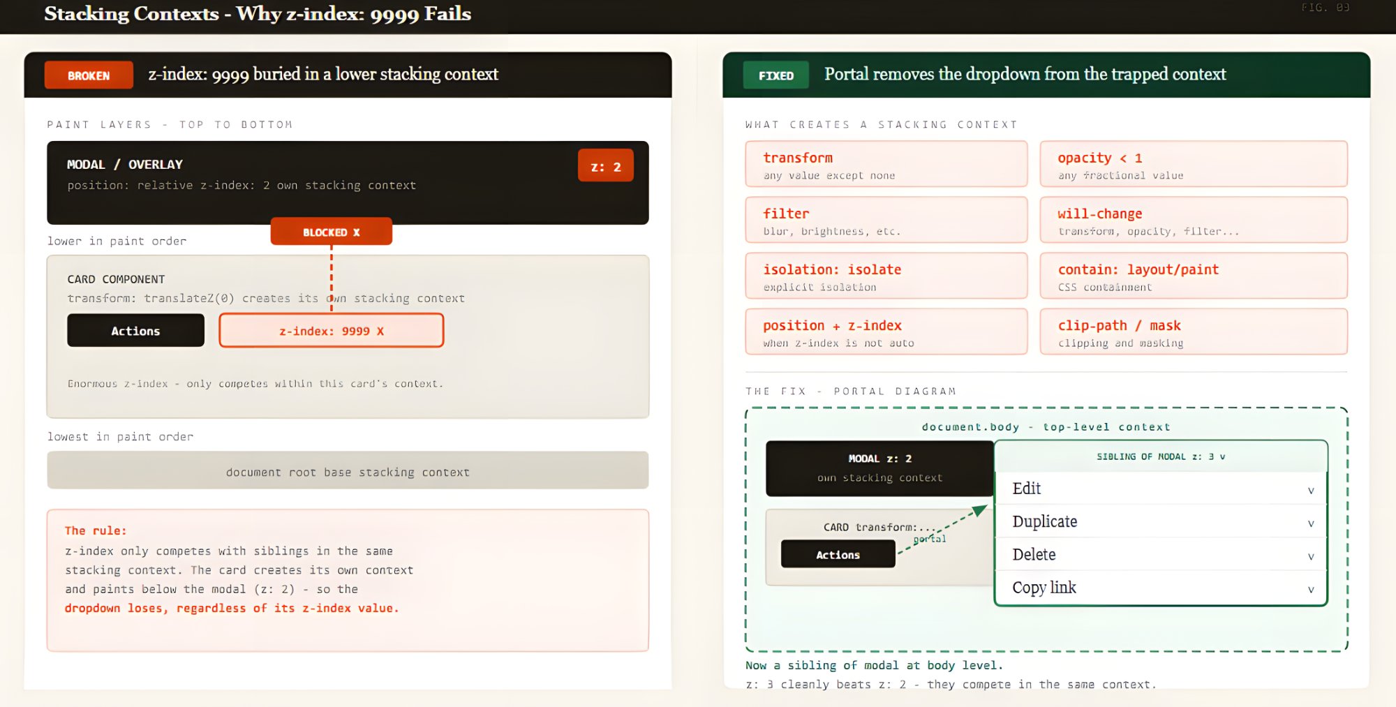Click the FIXED badge

775,75
